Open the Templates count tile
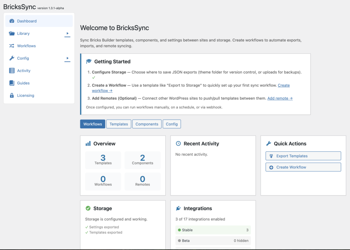The height and width of the screenshot is (250, 350). (103, 160)
